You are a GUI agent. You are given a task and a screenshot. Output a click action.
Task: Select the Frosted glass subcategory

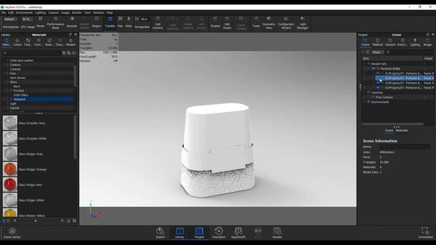[x=18, y=91]
